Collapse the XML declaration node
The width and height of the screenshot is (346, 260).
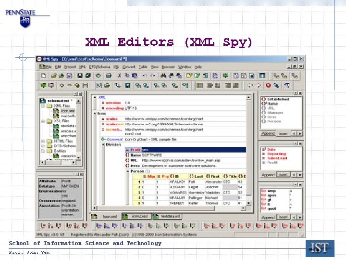[95, 97]
